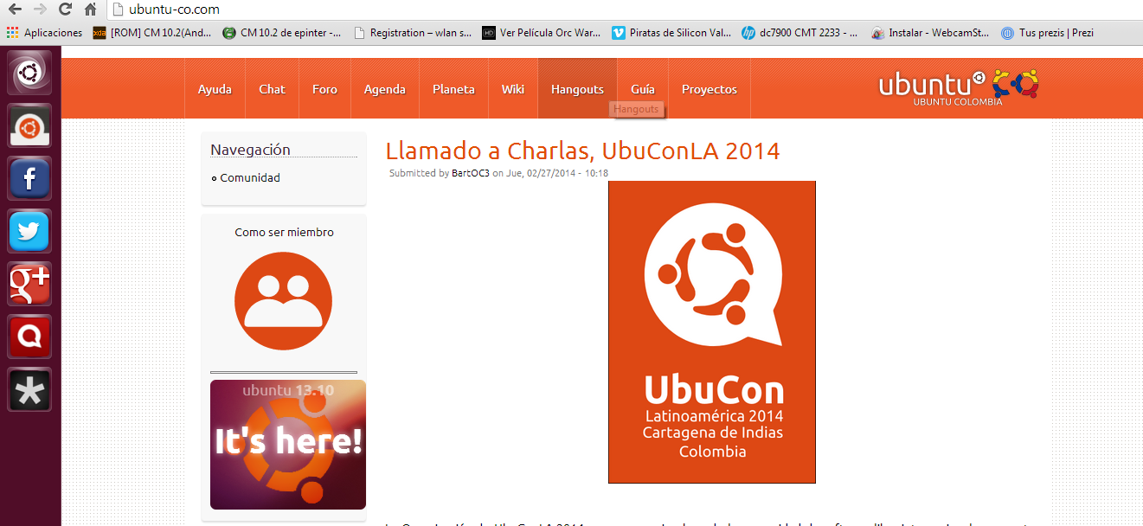Open the Google Plus sidebar icon

click(29, 285)
